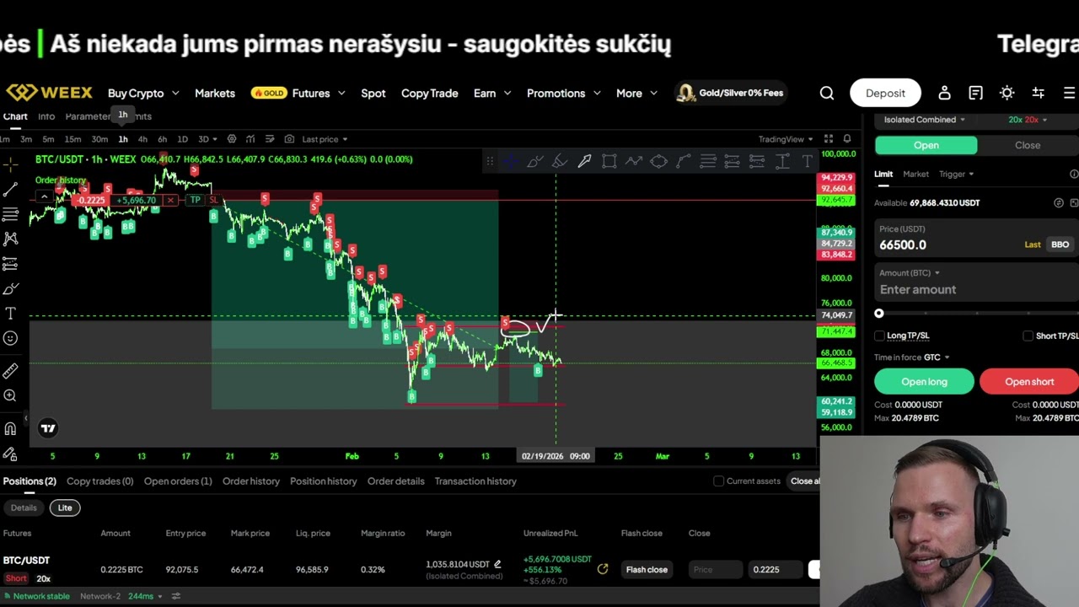Open the hamburger menu icon
The width and height of the screenshot is (1079, 607).
[x=1069, y=93]
